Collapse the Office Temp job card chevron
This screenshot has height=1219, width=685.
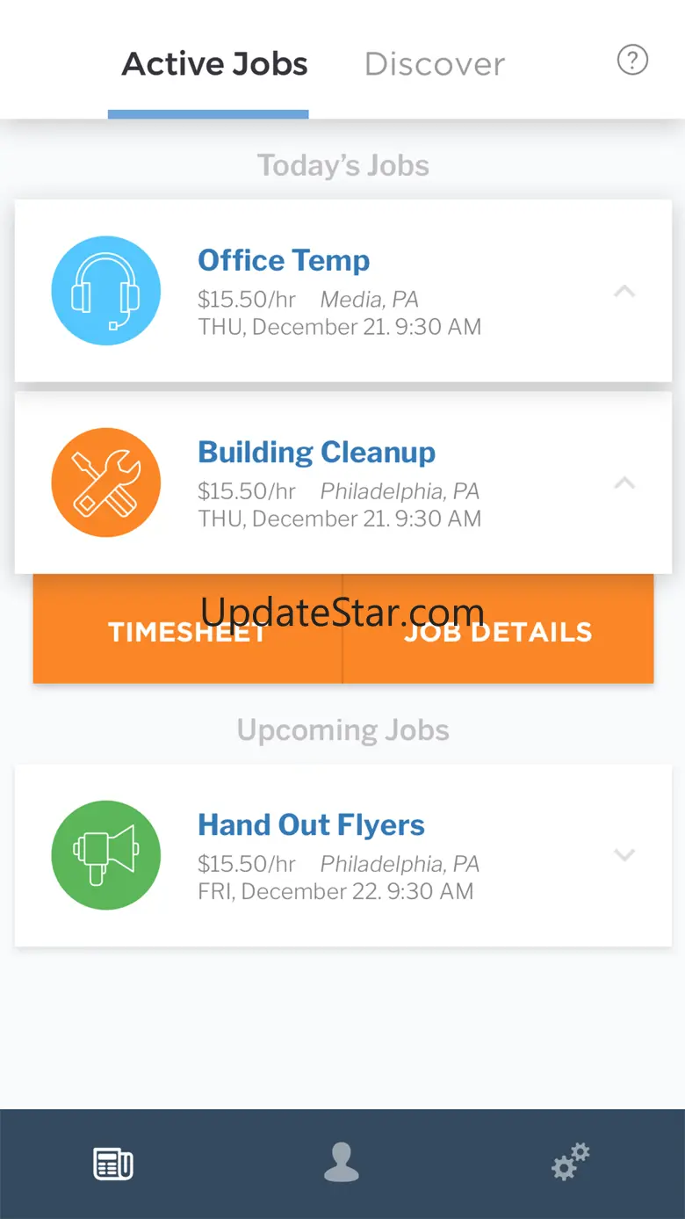[x=624, y=291]
